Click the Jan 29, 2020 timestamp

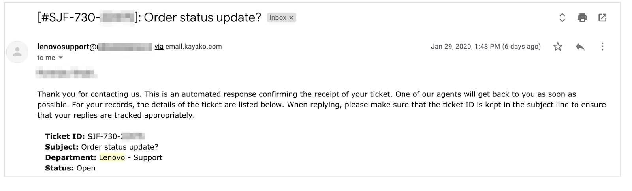tap(486, 47)
